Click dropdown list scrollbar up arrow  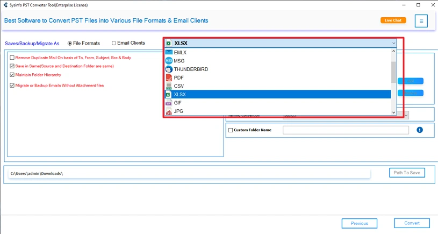[x=393, y=51]
